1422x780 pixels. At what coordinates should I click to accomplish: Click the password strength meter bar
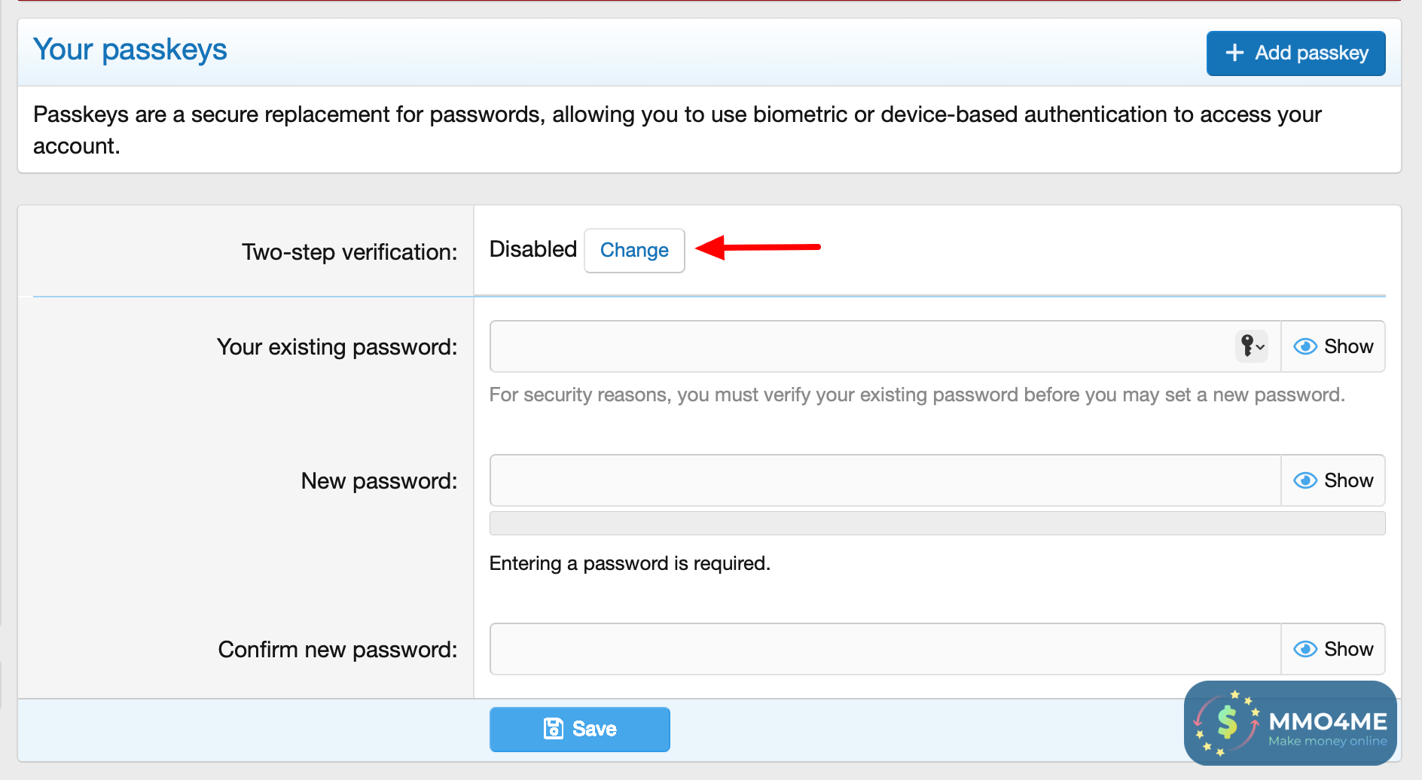[937, 523]
